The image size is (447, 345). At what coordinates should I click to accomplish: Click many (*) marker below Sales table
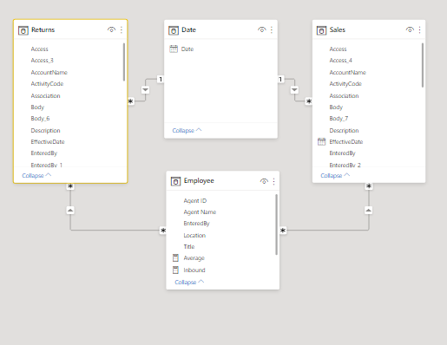(x=369, y=186)
